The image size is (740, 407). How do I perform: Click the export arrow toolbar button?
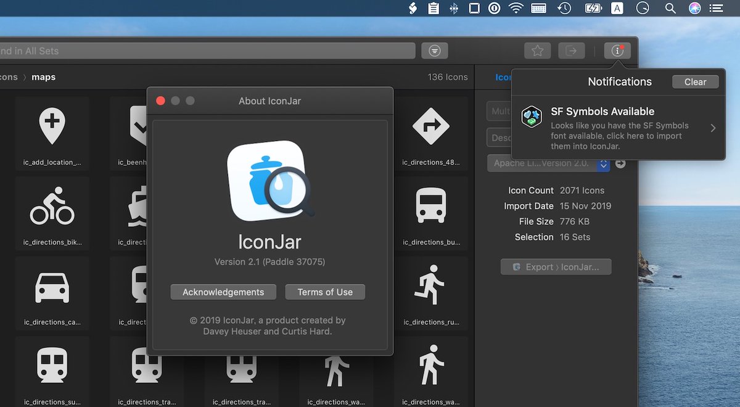click(x=571, y=51)
